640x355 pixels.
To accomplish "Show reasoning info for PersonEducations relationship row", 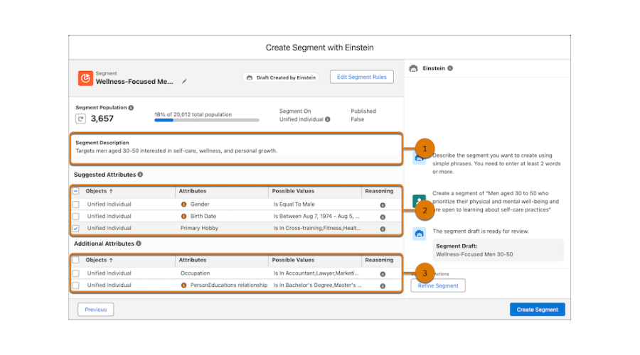I will (x=383, y=285).
